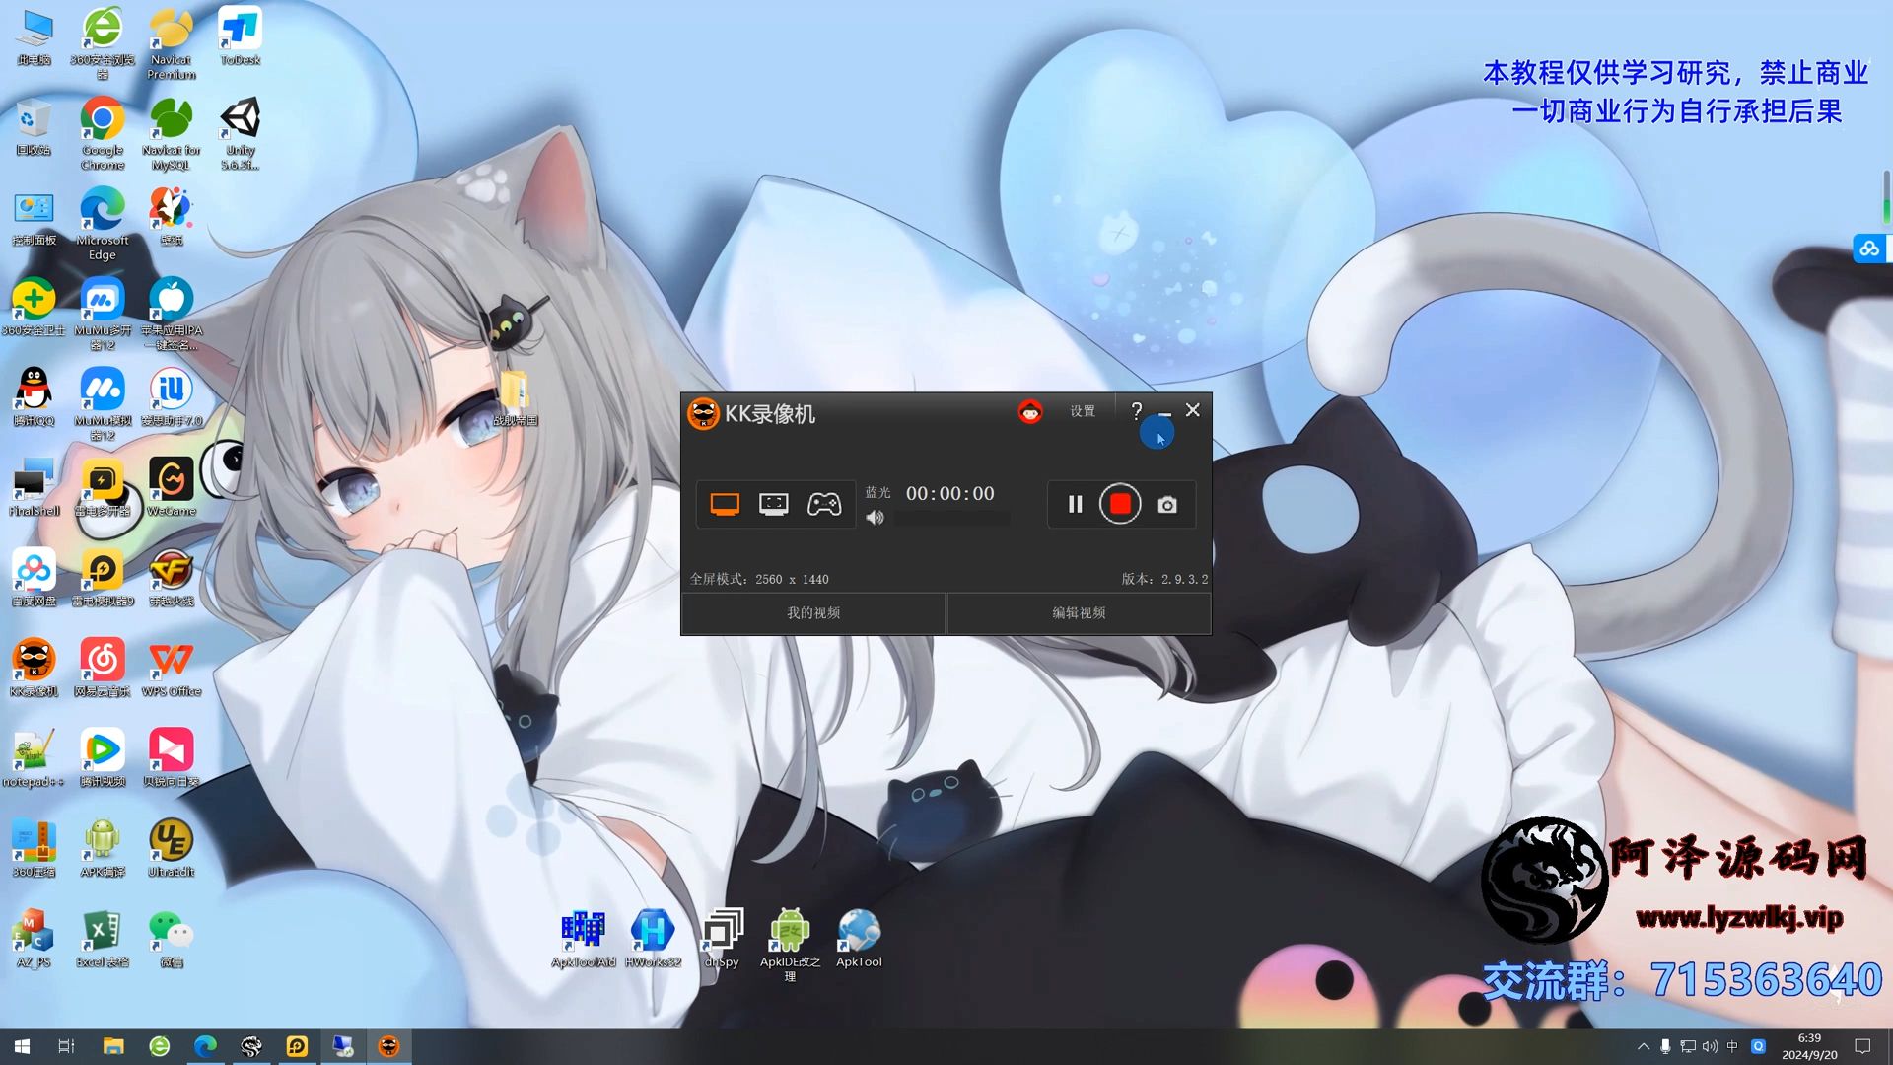Open ApkToolAid desktop shortcut

click(584, 939)
